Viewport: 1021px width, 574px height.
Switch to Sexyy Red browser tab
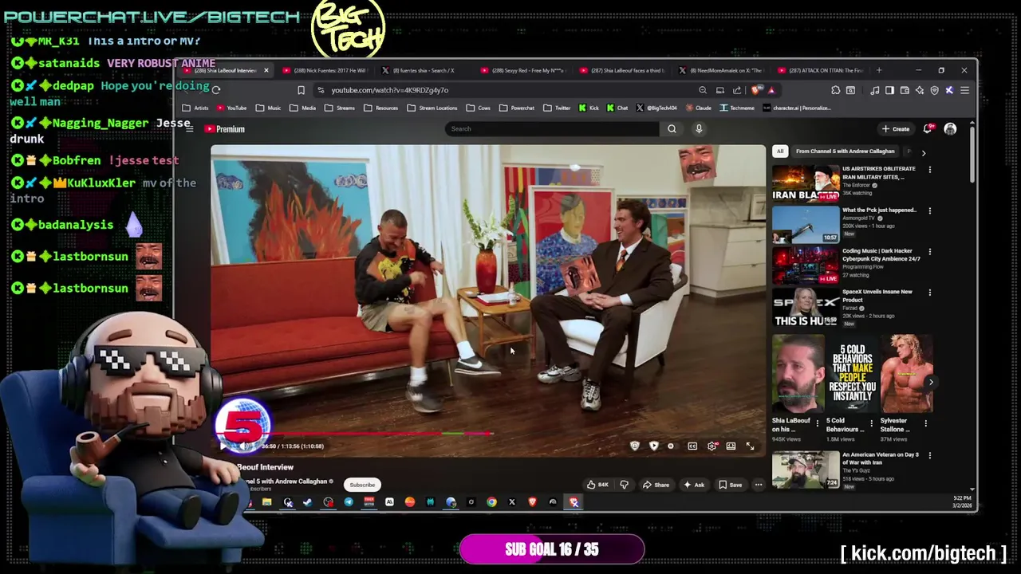point(522,70)
